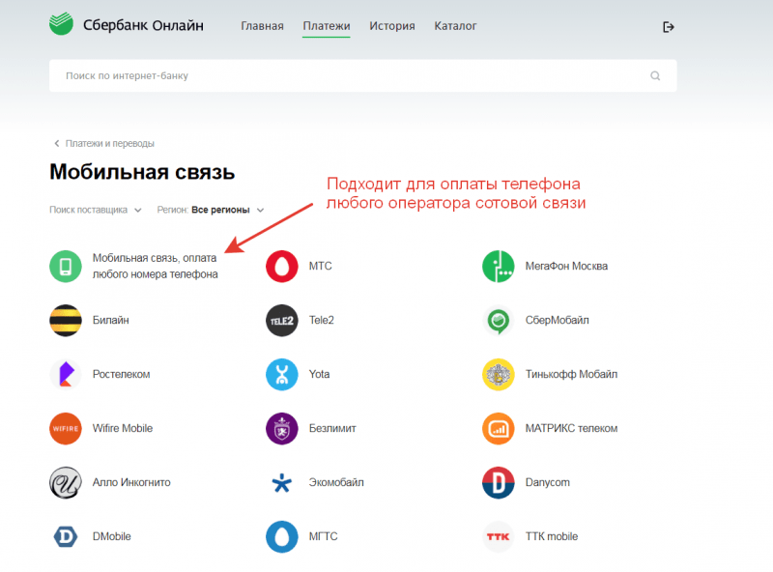Focus the Поиск по интернет-банку search field

(363, 76)
